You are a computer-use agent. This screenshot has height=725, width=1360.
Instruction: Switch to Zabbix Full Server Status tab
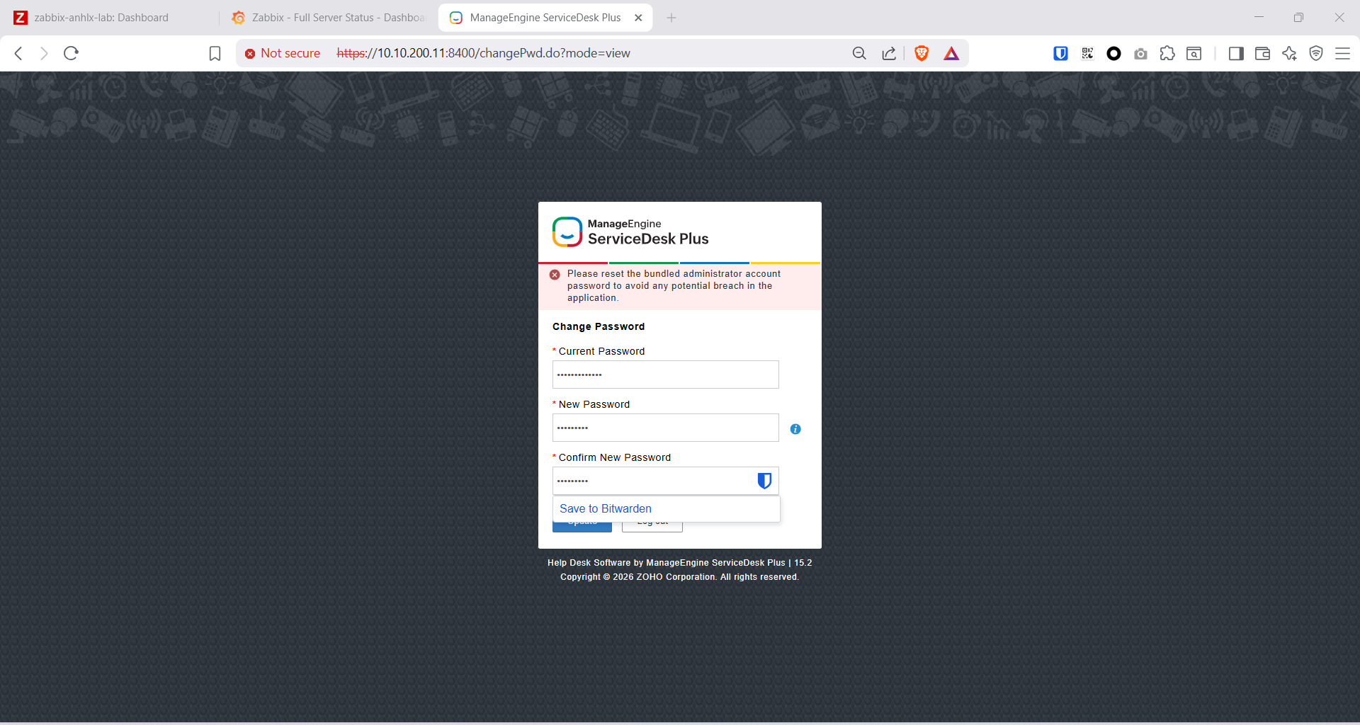(329, 18)
